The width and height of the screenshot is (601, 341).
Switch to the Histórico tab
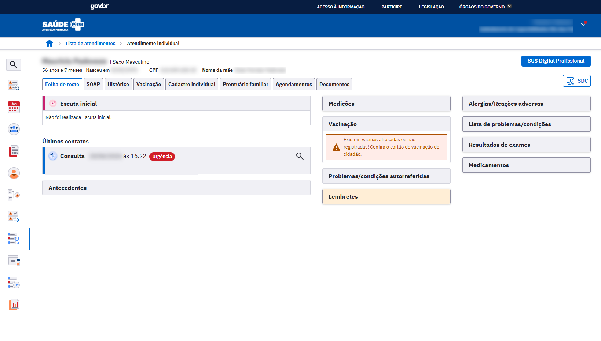[118, 84]
